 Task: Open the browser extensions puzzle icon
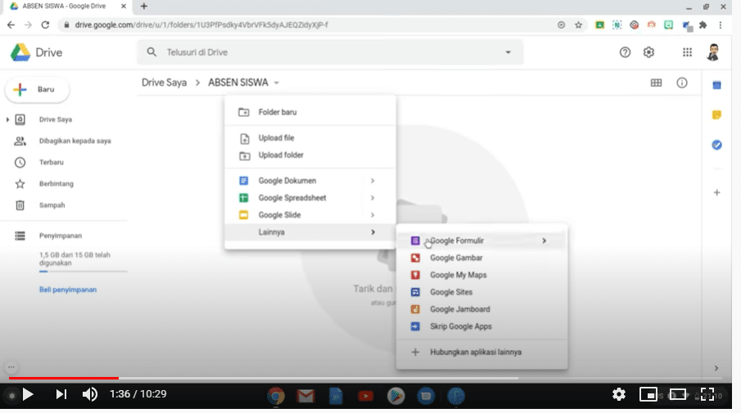coord(703,25)
